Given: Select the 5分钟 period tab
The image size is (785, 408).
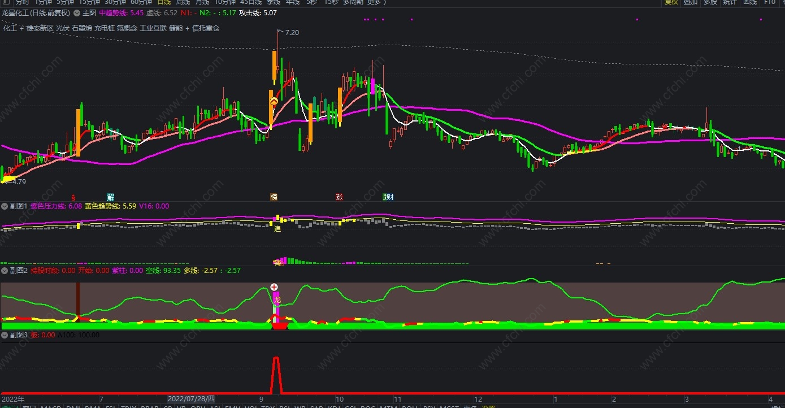Looking at the screenshot, I should tap(66, 2).
